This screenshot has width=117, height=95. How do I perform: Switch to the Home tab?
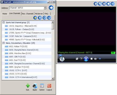(5, 14)
